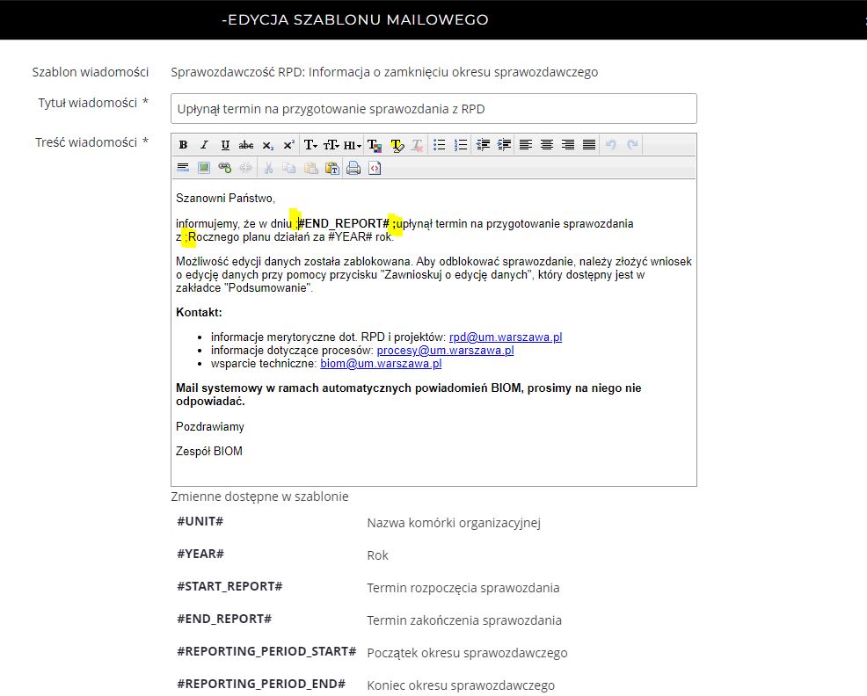Click the superscript icon
The image size is (867, 696).
point(288,145)
